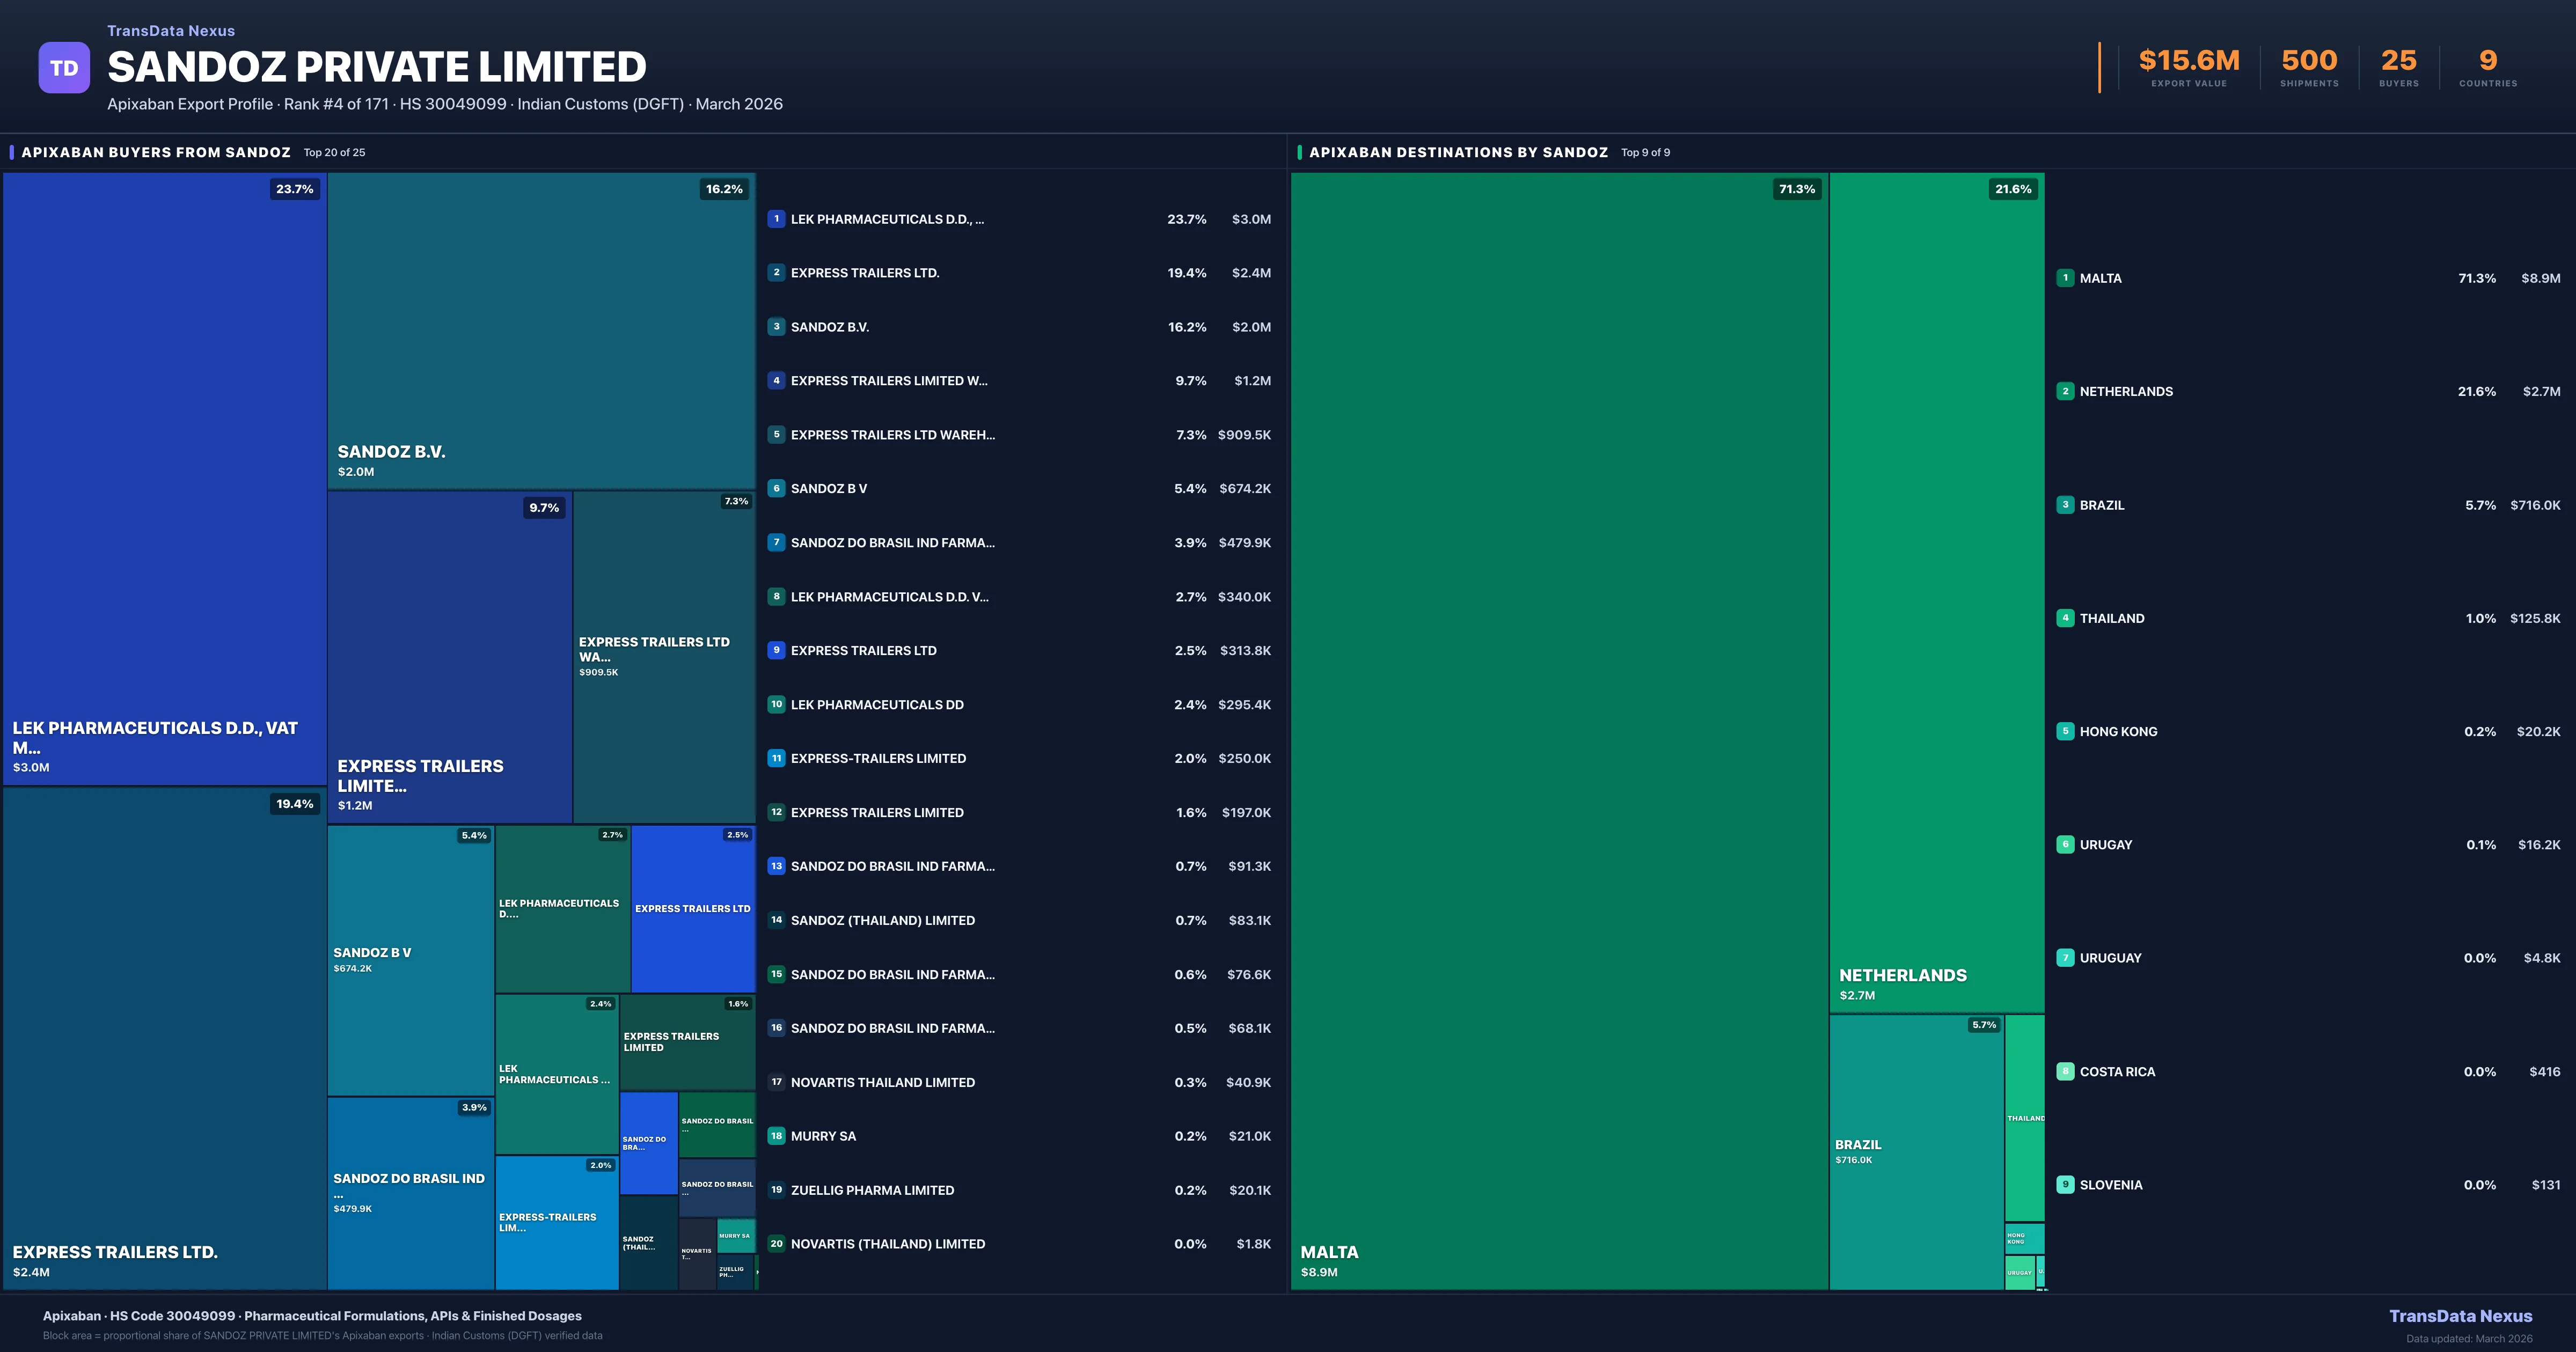Click rank badge 5 beside HONG KONG
This screenshot has height=1352, width=2576.
tap(2065, 731)
